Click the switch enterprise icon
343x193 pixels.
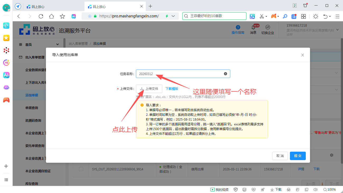pyautogui.click(x=267, y=27)
